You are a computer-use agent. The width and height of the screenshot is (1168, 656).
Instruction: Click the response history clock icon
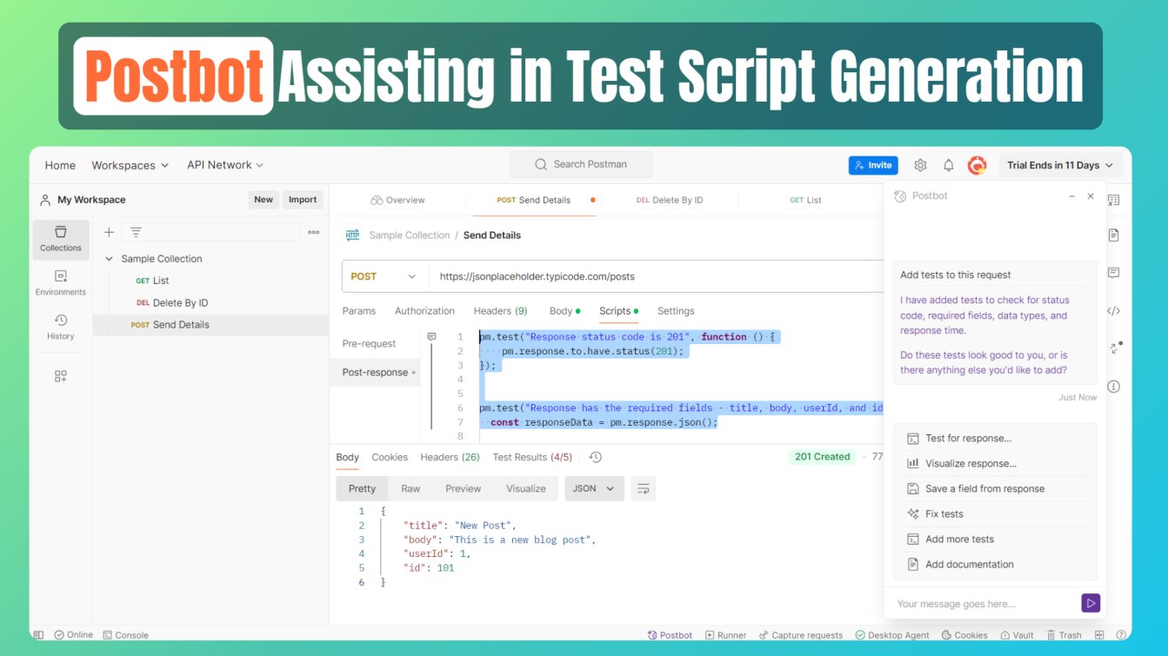596,457
